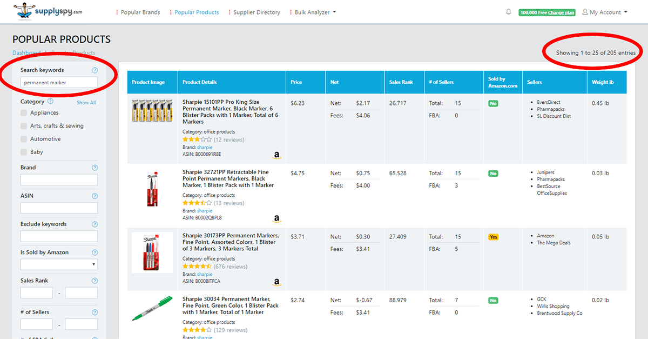Check the Appliances category checkbox

tap(24, 113)
